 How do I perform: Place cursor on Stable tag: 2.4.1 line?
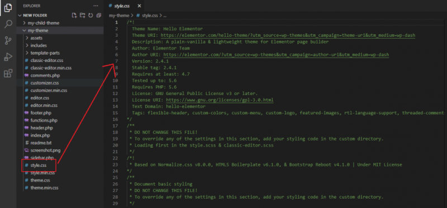pyautogui.click(x=154, y=67)
